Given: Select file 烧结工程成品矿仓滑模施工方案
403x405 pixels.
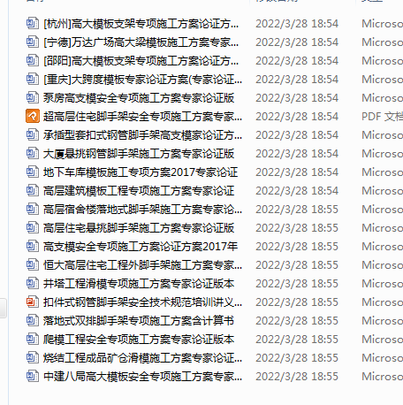Looking at the screenshot, I should tap(142, 358).
